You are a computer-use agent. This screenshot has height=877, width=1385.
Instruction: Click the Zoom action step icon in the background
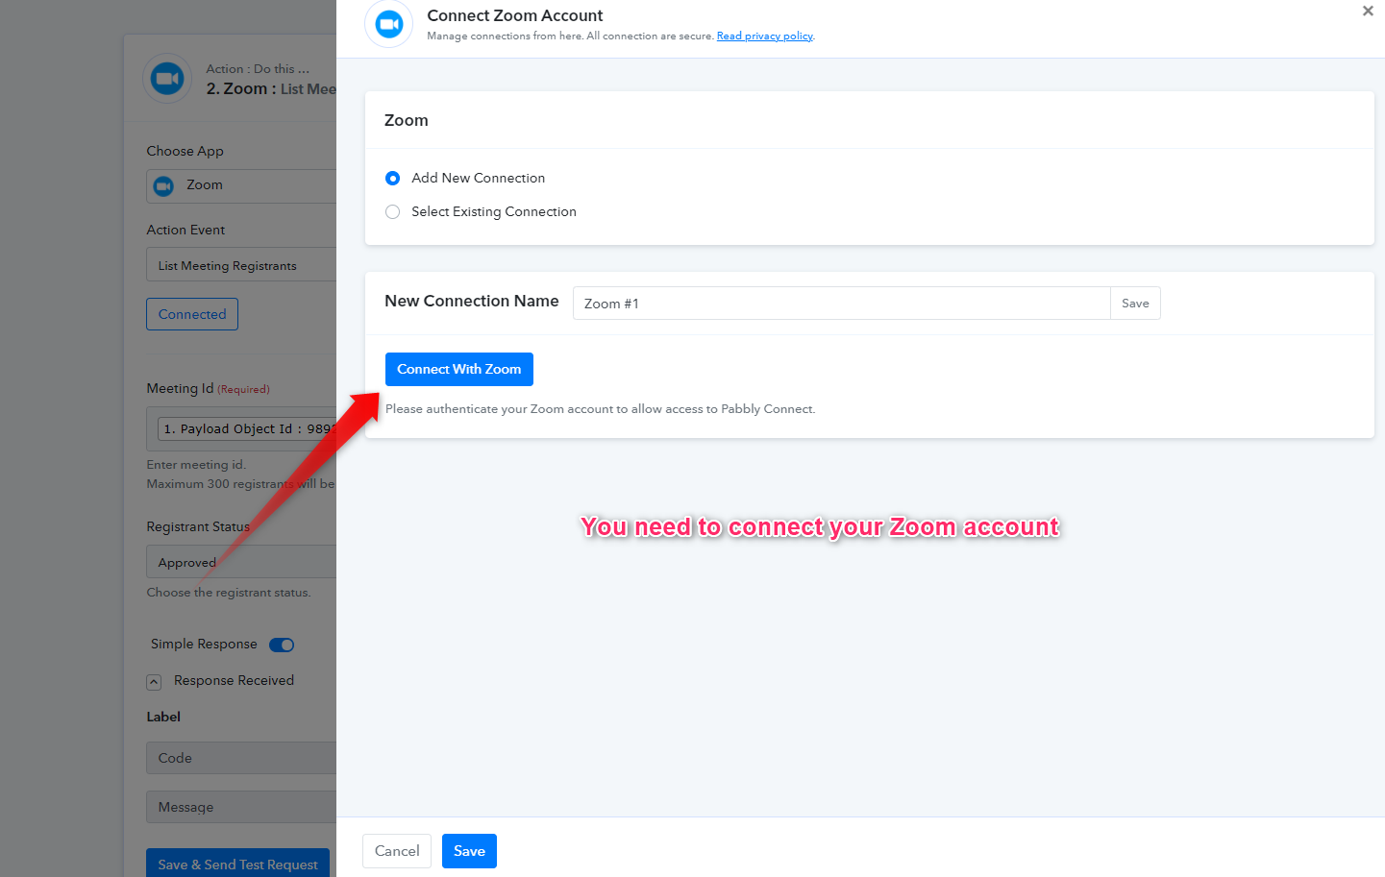tap(167, 79)
